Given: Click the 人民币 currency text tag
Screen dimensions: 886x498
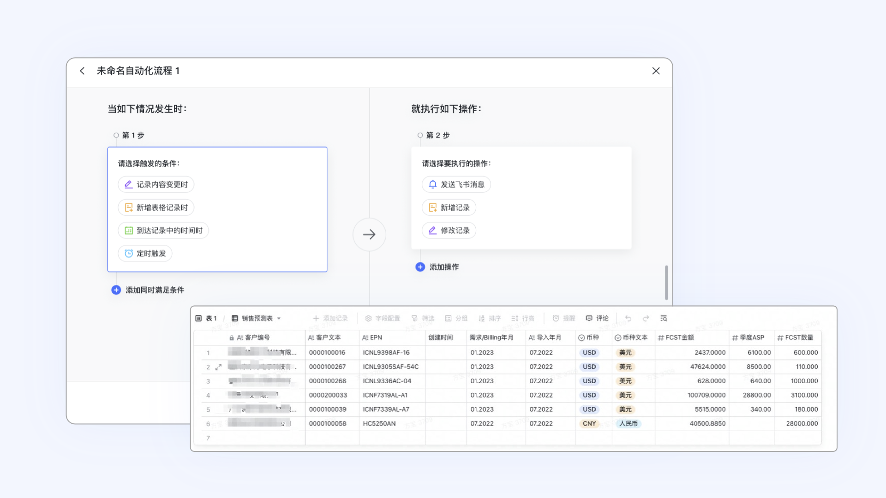Looking at the screenshot, I should 629,424.
